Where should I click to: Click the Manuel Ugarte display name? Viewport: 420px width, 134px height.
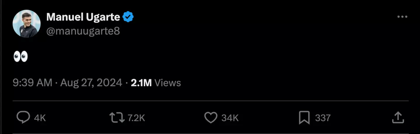tap(83, 17)
